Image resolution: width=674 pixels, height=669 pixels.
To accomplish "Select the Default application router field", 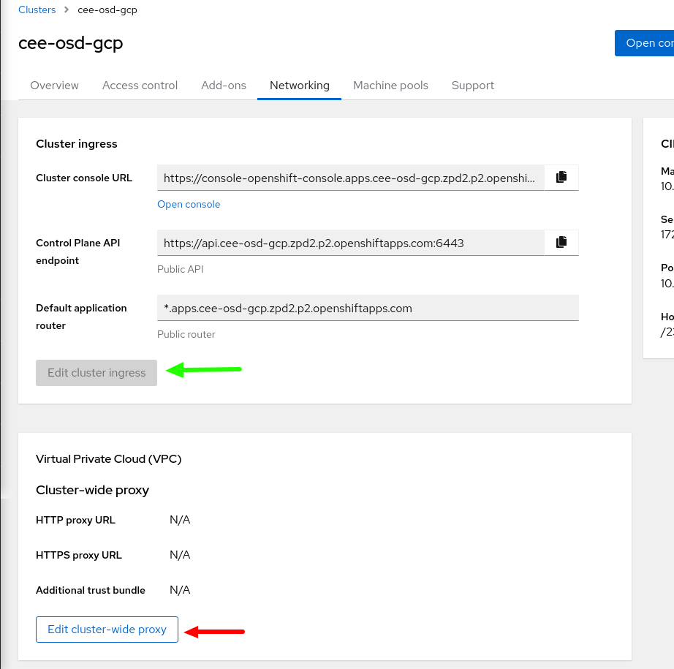I will pyautogui.click(x=368, y=308).
